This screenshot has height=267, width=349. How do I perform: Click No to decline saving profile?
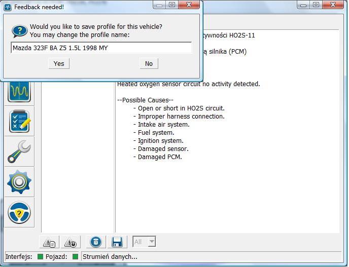click(149, 63)
